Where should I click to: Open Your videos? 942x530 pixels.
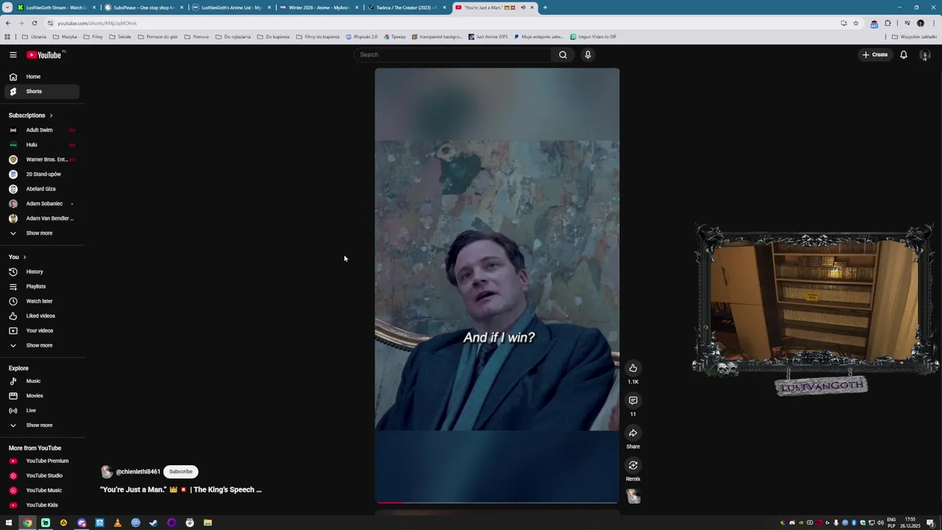click(x=40, y=331)
